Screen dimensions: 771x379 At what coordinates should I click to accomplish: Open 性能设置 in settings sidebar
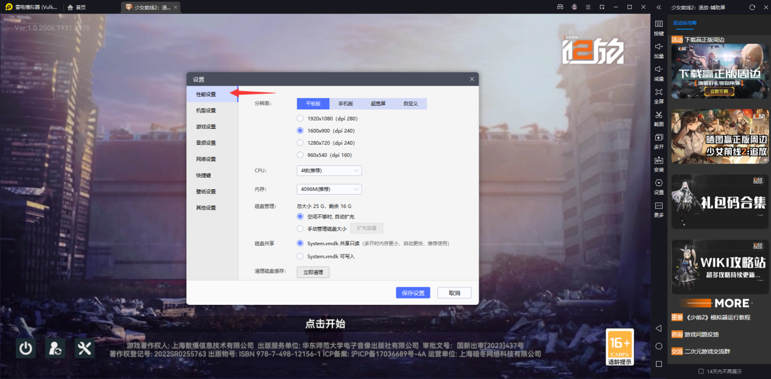[x=212, y=94]
